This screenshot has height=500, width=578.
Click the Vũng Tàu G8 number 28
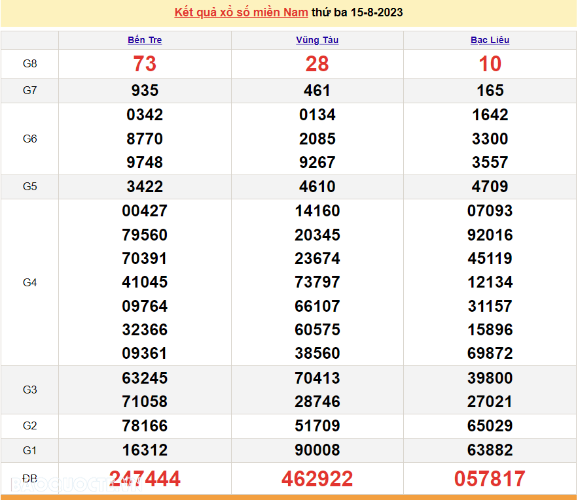(x=317, y=64)
